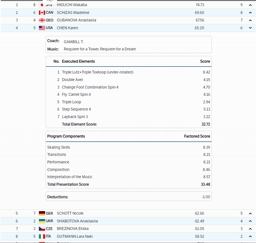
Task: Expand GUBANOVA Anastasiia row chevron
Action: tap(250, 20)
